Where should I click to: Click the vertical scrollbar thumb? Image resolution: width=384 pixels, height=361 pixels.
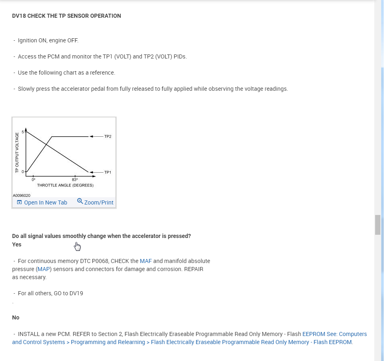tap(378, 225)
